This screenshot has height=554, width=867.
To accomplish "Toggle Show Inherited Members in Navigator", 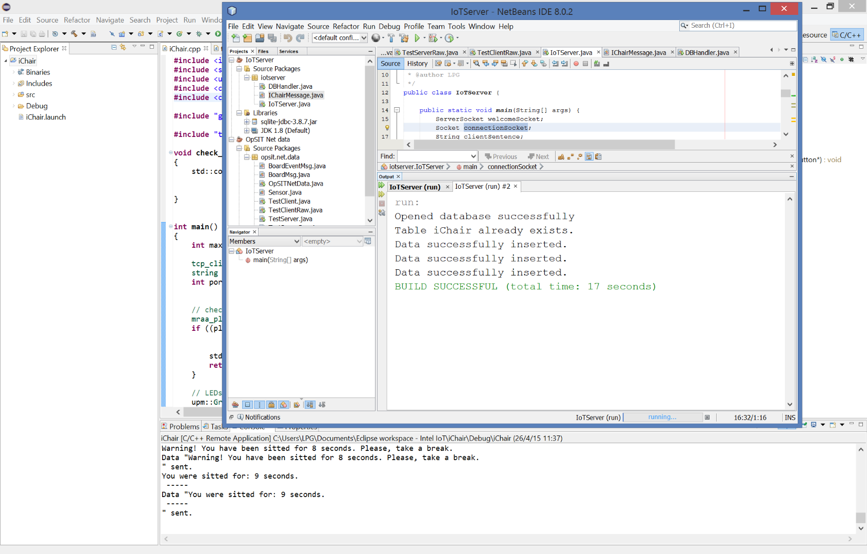I will (x=235, y=405).
